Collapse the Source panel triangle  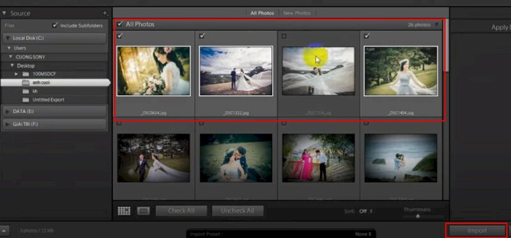click(4, 13)
